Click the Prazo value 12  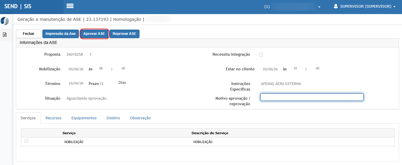(101, 84)
